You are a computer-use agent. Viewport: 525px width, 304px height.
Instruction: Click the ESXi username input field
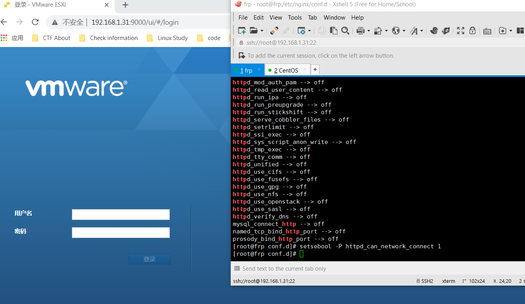(120, 215)
